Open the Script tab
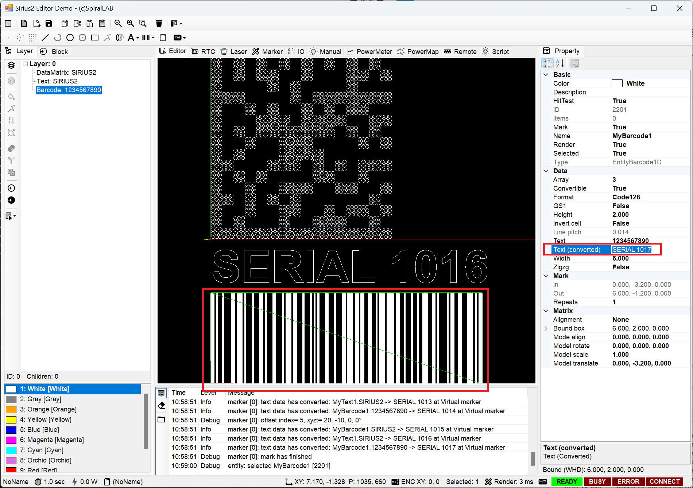The width and height of the screenshot is (693, 488). [495, 51]
